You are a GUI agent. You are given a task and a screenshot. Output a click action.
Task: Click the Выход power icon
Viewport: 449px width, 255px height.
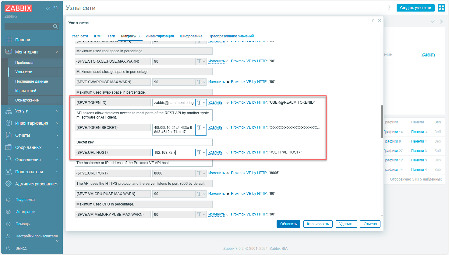(x=9, y=248)
